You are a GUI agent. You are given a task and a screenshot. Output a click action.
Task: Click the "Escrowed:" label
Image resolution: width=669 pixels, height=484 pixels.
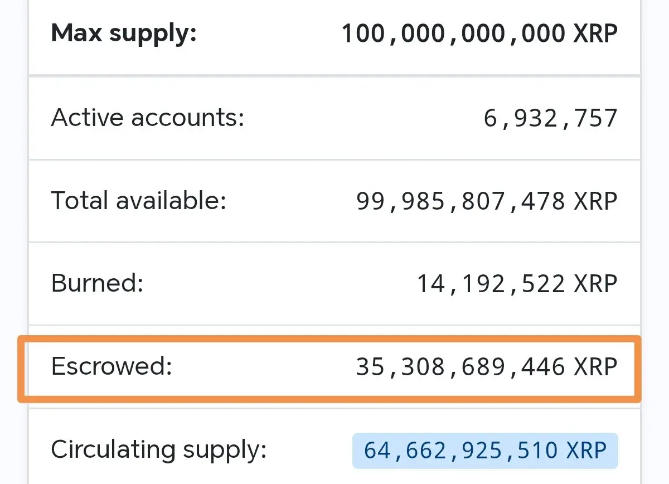pos(112,366)
